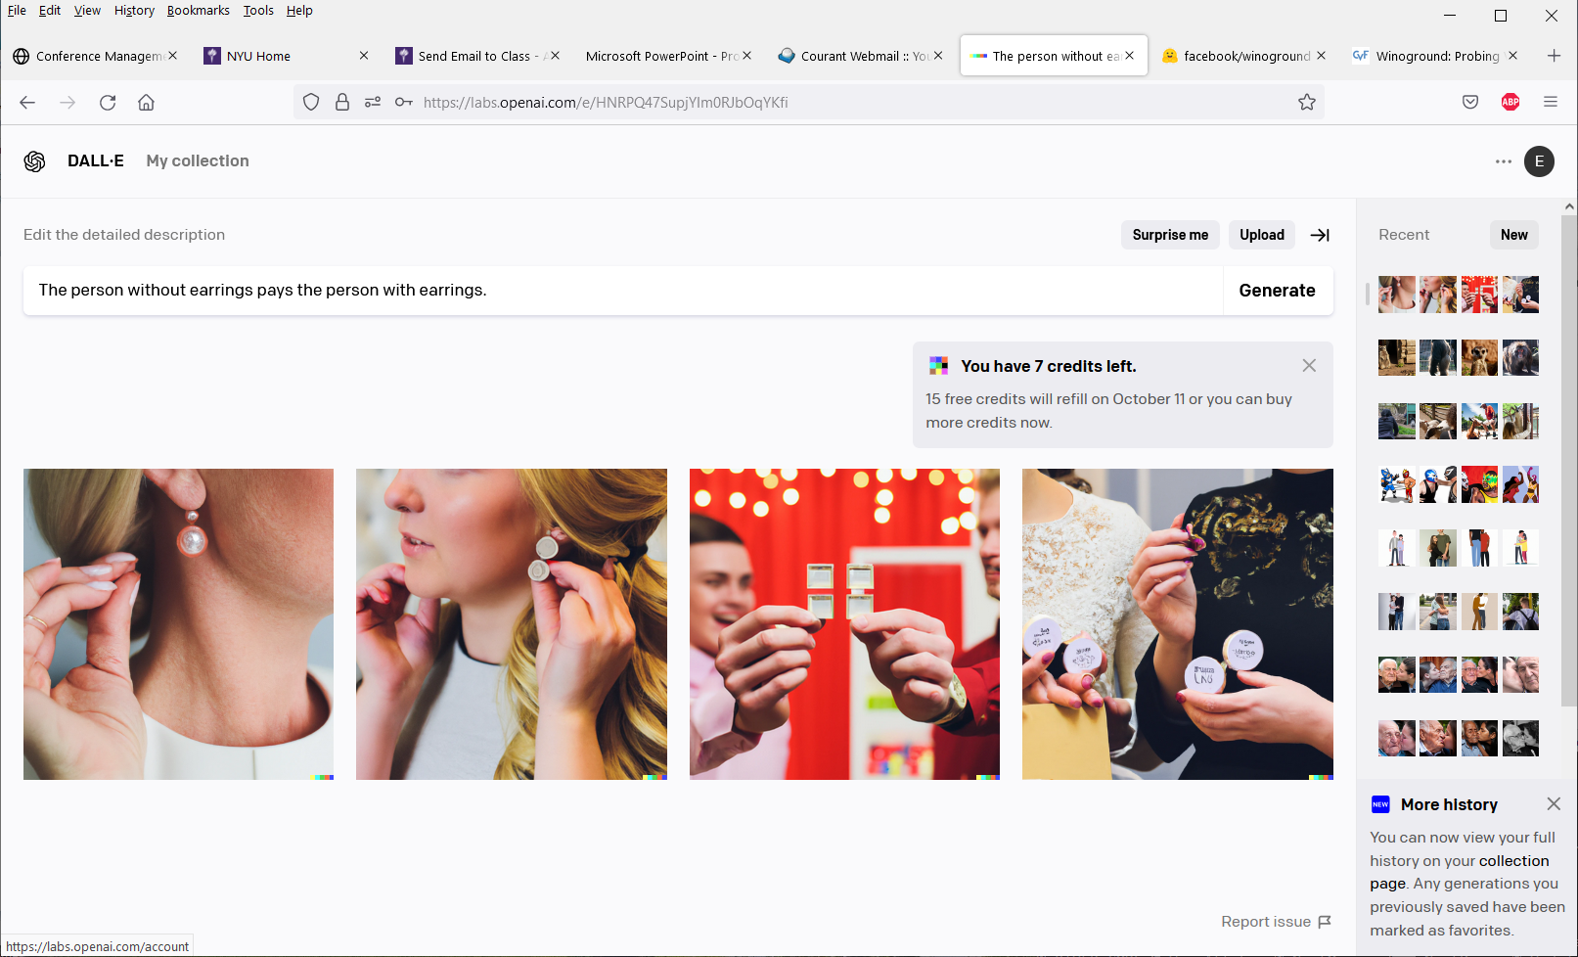Collapse the history sidebar with arrow icon

(x=1320, y=235)
